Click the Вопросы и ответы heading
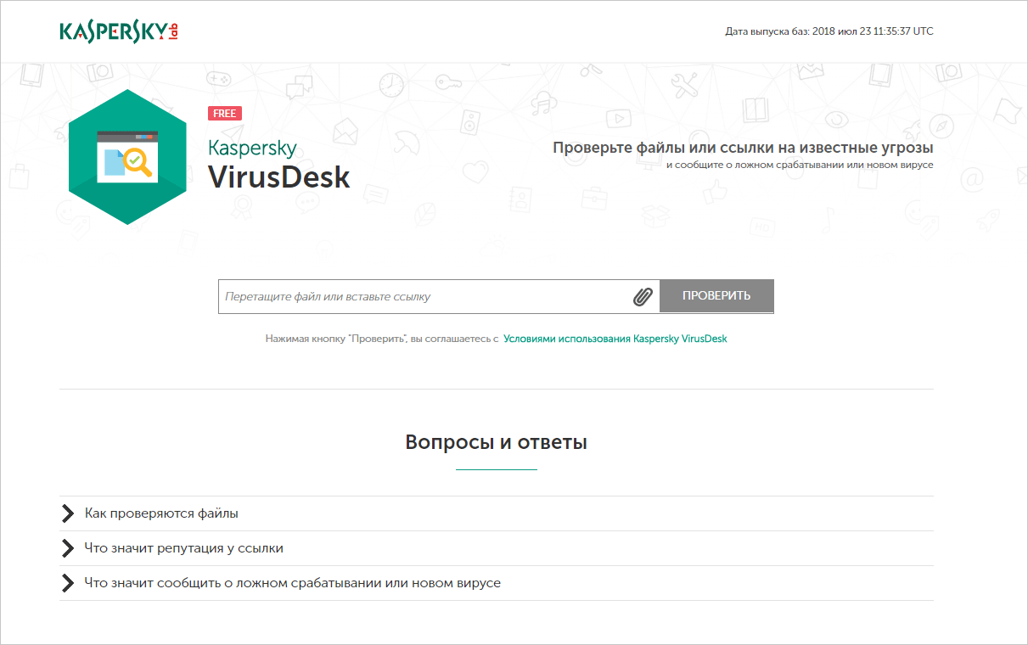The height and width of the screenshot is (645, 1028). pyautogui.click(x=497, y=442)
